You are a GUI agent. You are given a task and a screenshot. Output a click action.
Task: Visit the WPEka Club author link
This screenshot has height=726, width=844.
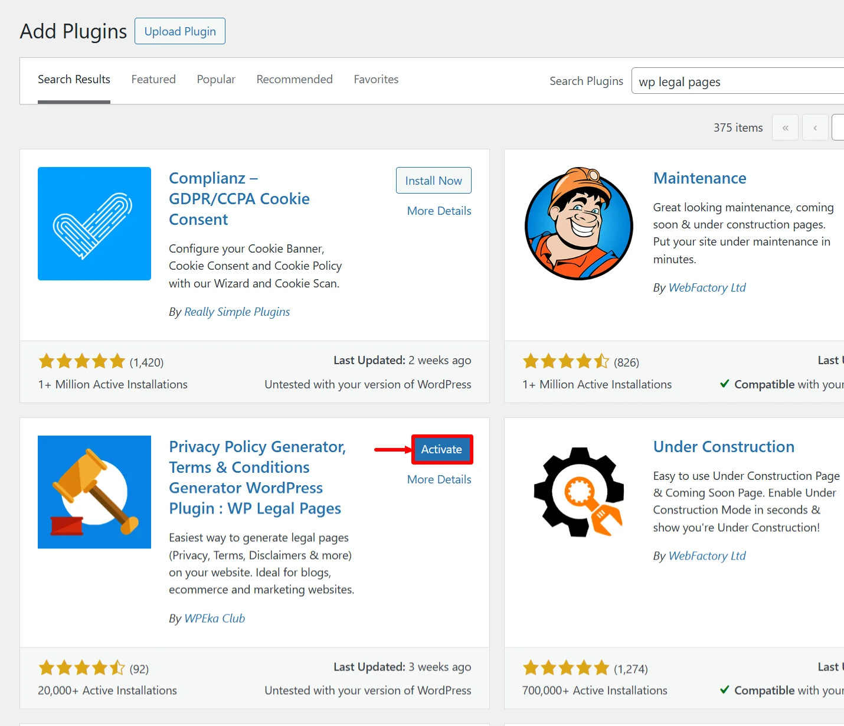214,618
